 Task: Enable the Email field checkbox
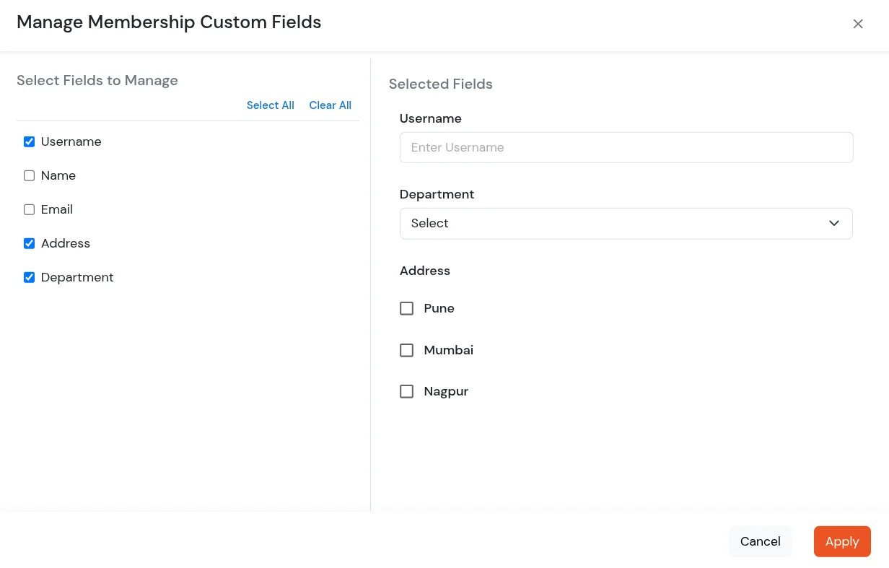29,209
